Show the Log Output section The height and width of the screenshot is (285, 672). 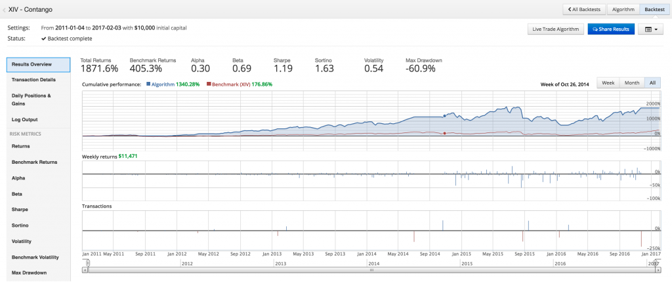tap(25, 120)
